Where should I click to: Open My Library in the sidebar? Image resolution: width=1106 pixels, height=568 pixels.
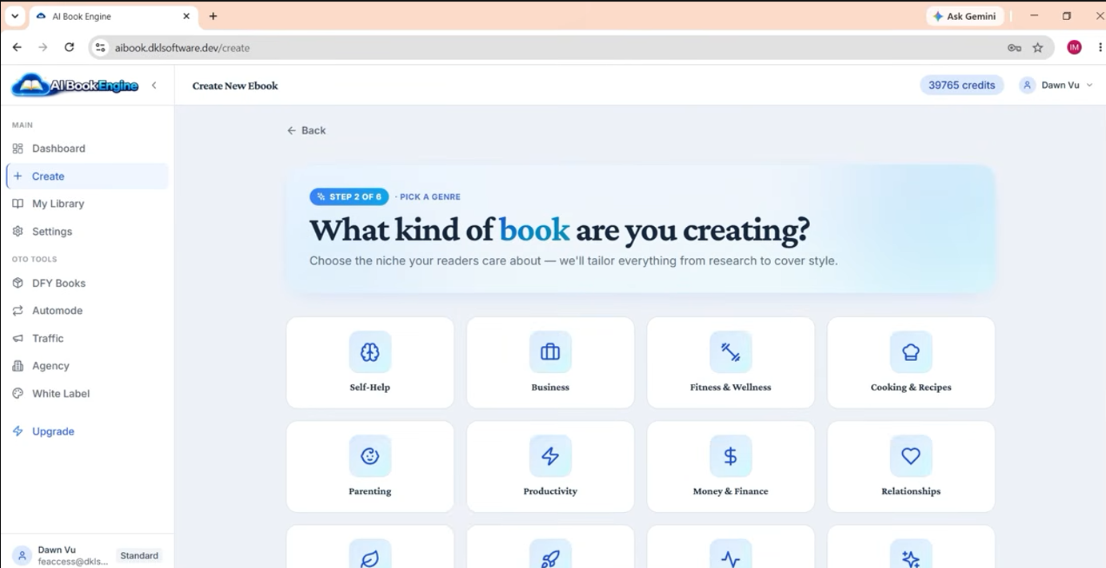87,204
